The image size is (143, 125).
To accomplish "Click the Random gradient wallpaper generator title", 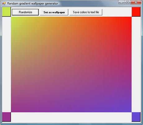I will click(33, 3).
